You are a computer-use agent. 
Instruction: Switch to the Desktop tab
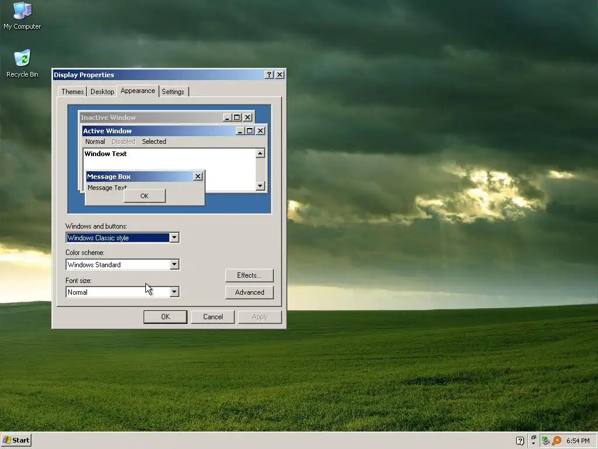(x=102, y=92)
